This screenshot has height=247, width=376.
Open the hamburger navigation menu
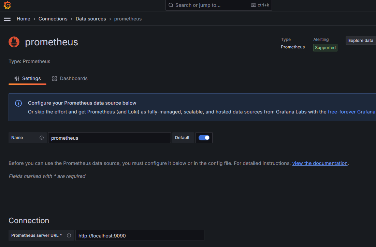tap(7, 19)
